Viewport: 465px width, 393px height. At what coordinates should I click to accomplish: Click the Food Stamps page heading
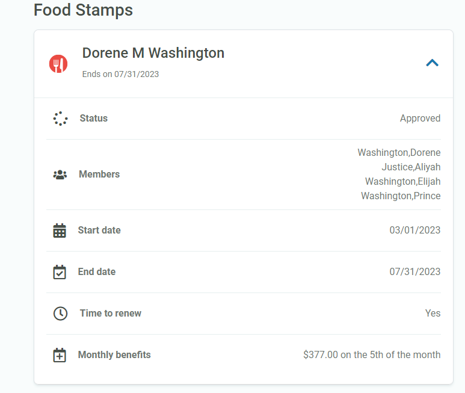coord(83,10)
